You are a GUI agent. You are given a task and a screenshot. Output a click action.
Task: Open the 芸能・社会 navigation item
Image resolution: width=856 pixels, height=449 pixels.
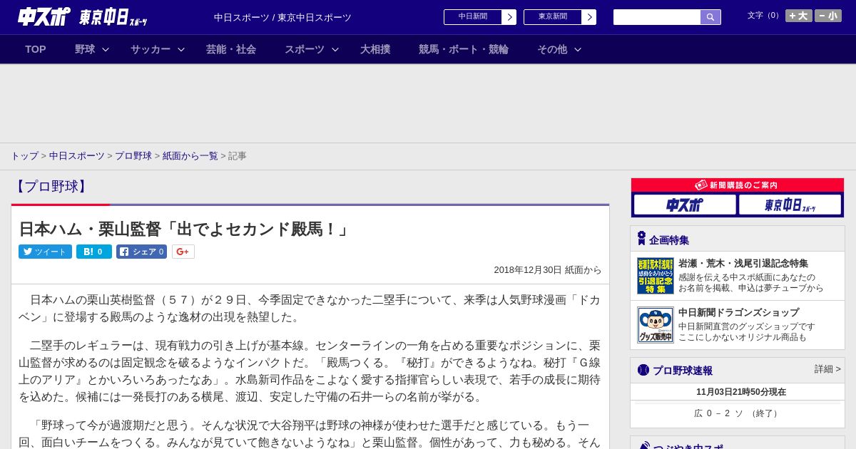pos(231,49)
